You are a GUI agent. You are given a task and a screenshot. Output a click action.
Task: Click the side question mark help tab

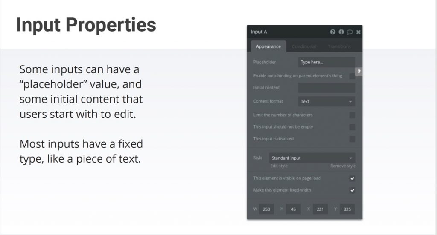pos(359,72)
